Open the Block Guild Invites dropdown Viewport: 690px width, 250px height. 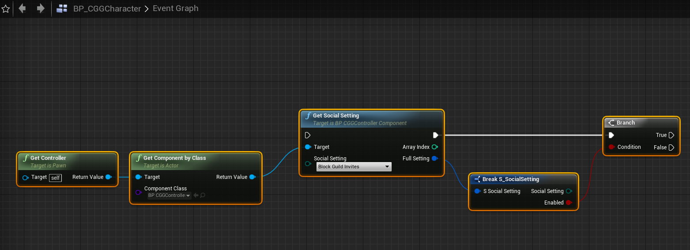pyautogui.click(x=354, y=167)
